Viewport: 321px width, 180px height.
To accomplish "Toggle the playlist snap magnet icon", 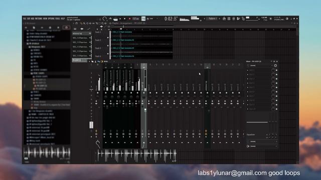I will [x=77, y=23].
